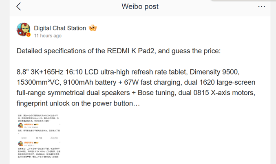Viewport: 276px width, 164px height.
Task: Click the lower small avatar in attached screenshot
Action: (20, 144)
